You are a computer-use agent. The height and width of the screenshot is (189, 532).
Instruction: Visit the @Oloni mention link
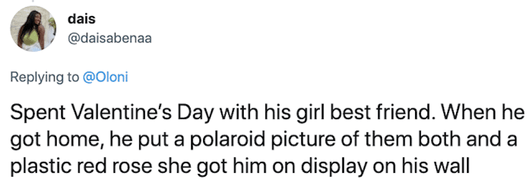pos(105,77)
